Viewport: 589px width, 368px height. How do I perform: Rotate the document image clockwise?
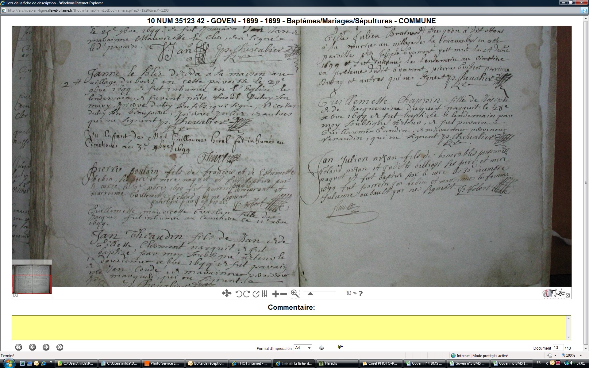246,294
